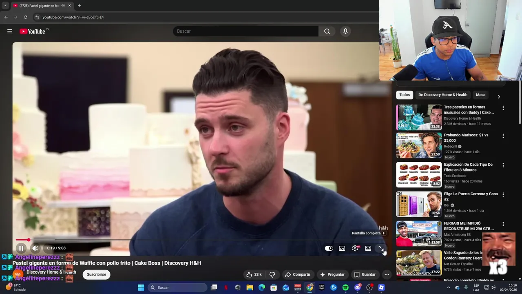Click the Robegrill channel name
The width and height of the screenshot is (522, 294).
point(450,146)
